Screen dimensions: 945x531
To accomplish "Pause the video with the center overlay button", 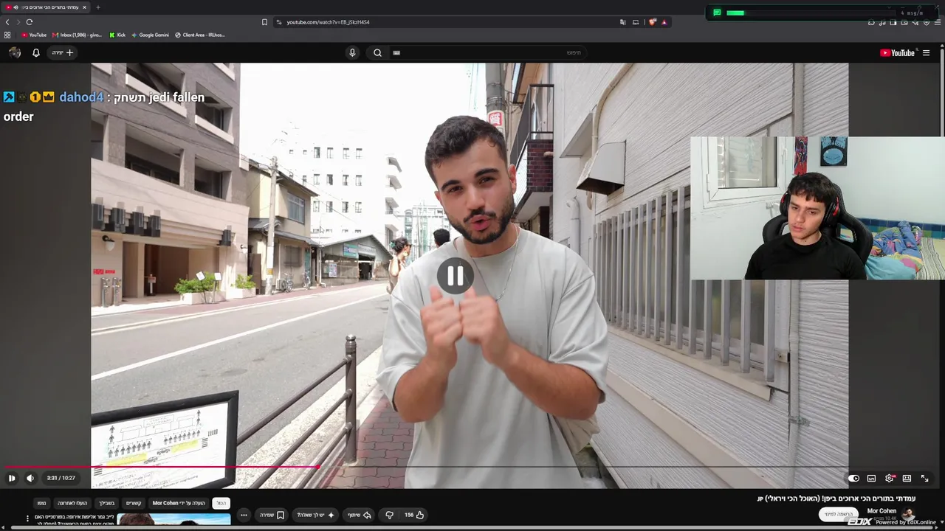I will pyautogui.click(x=455, y=276).
